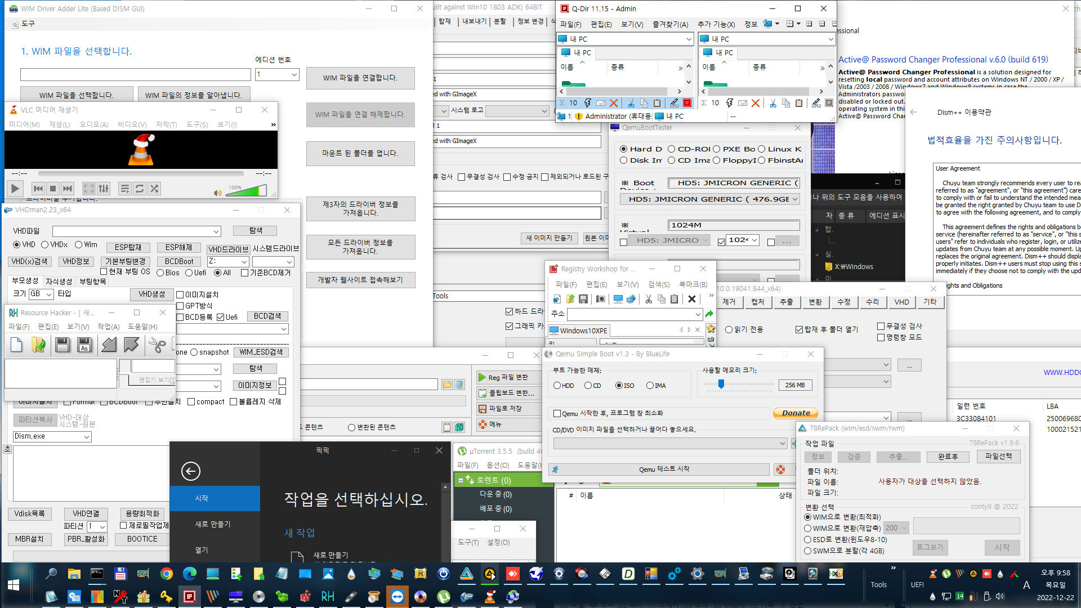Open Qemu CD/DVD image path dropdown

click(x=782, y=444)
